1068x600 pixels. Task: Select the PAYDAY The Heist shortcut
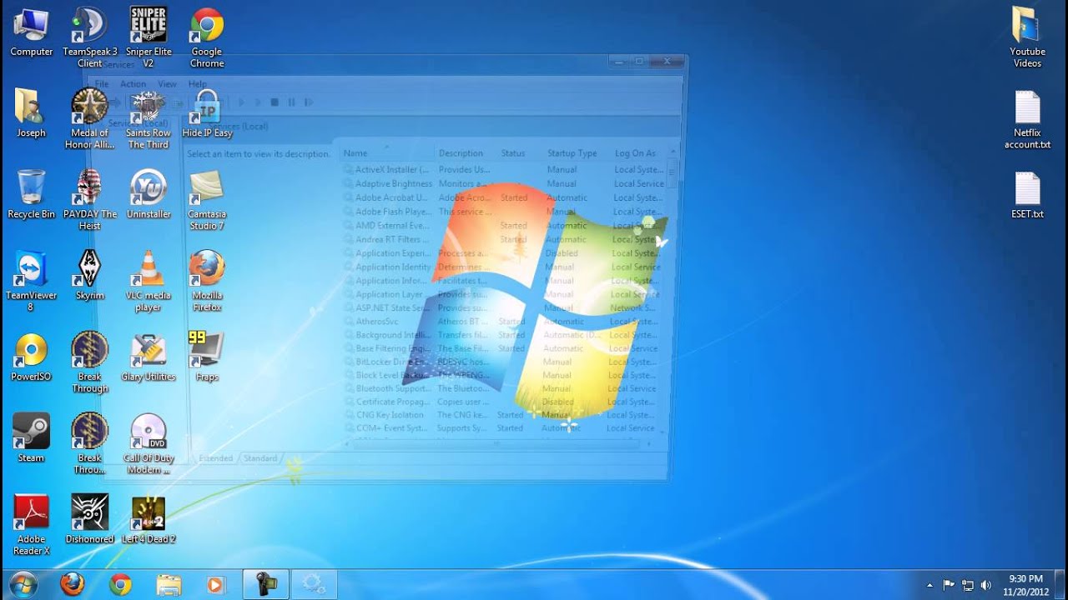pyautogui.click(x=90, y=200)
